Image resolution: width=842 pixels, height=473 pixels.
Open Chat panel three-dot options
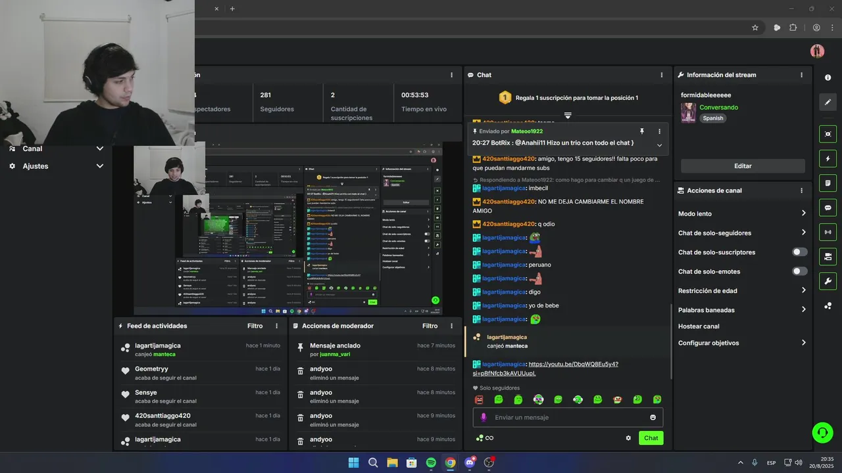[x=662, y=75]
